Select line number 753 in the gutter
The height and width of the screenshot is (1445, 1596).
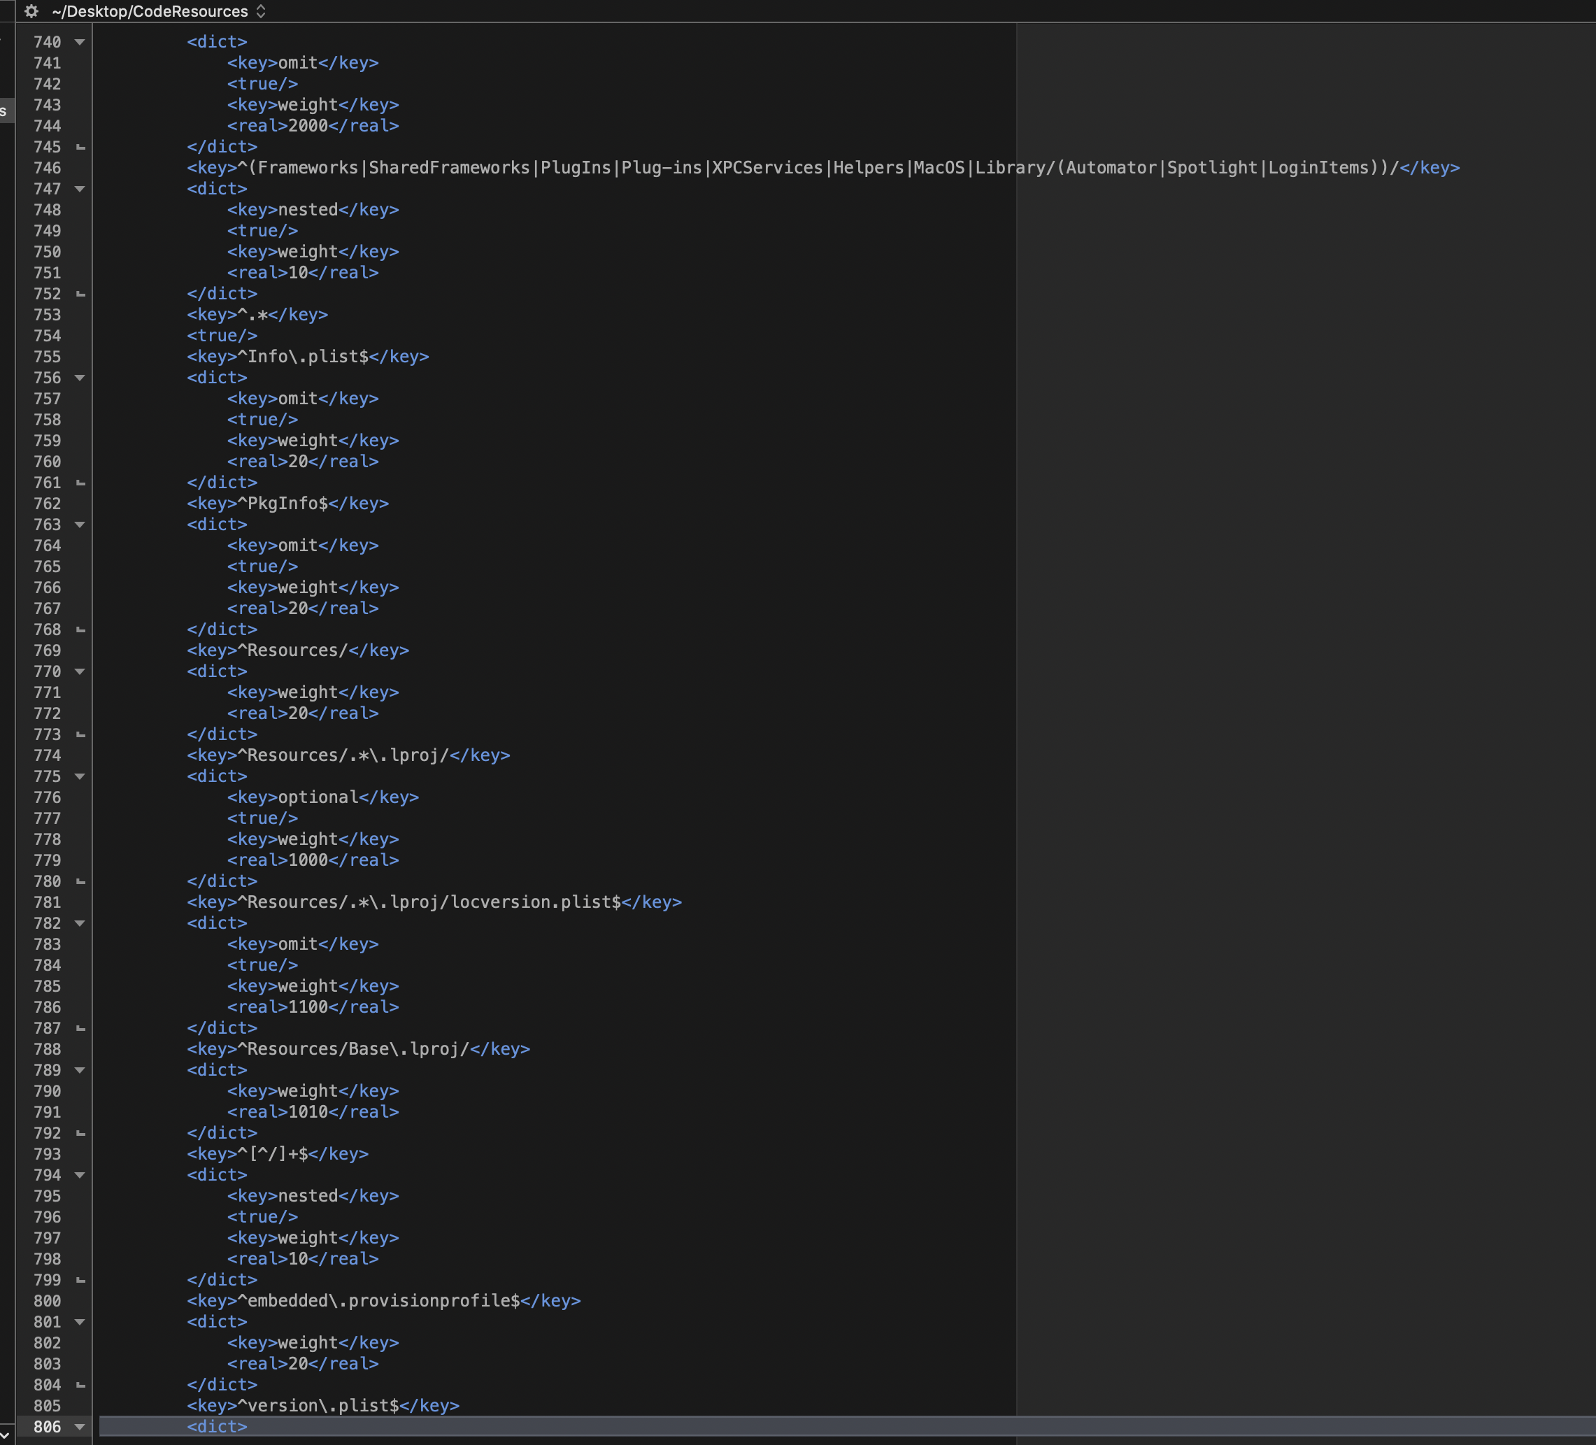click(47, 315)
